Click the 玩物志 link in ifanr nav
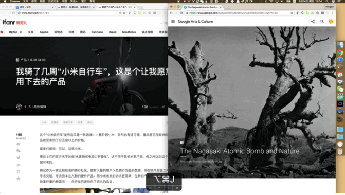Image resolution: width=345 pixels, height=195 pixels. (x=58, y=32)
